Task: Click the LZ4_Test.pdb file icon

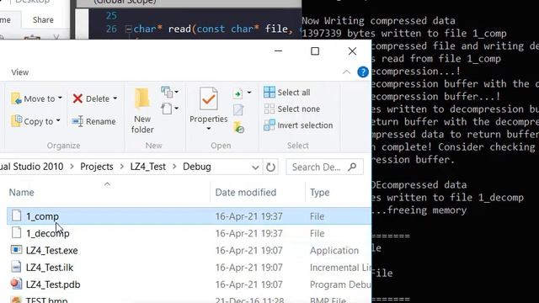Action: point(16,284)
